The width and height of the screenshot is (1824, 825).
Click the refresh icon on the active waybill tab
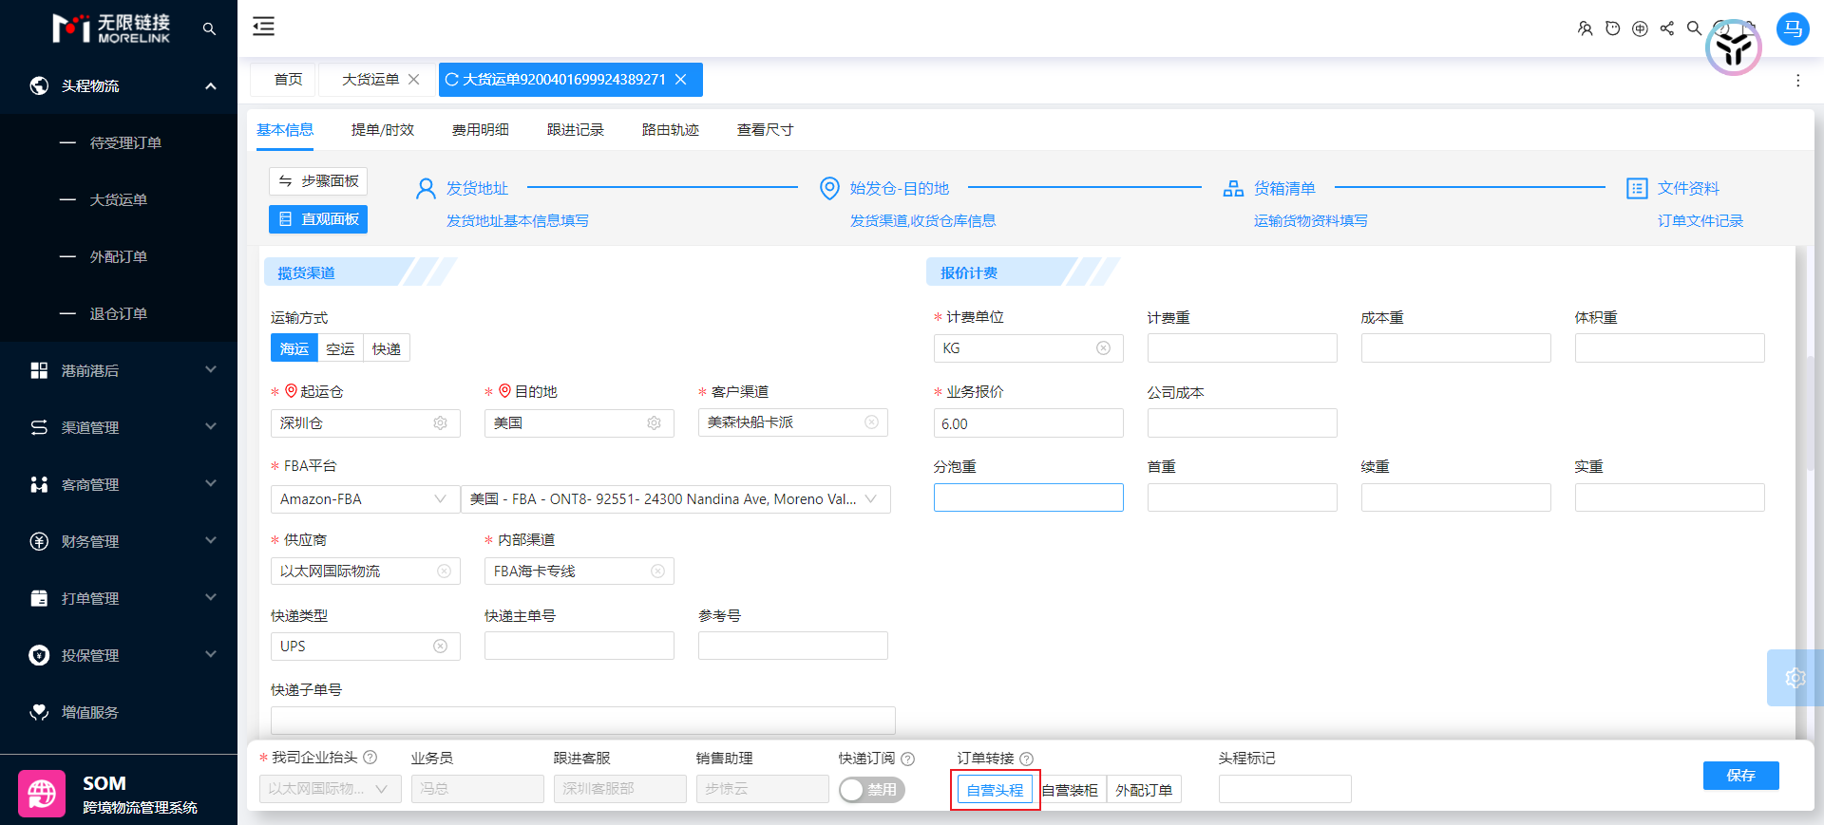click(452, 80)
